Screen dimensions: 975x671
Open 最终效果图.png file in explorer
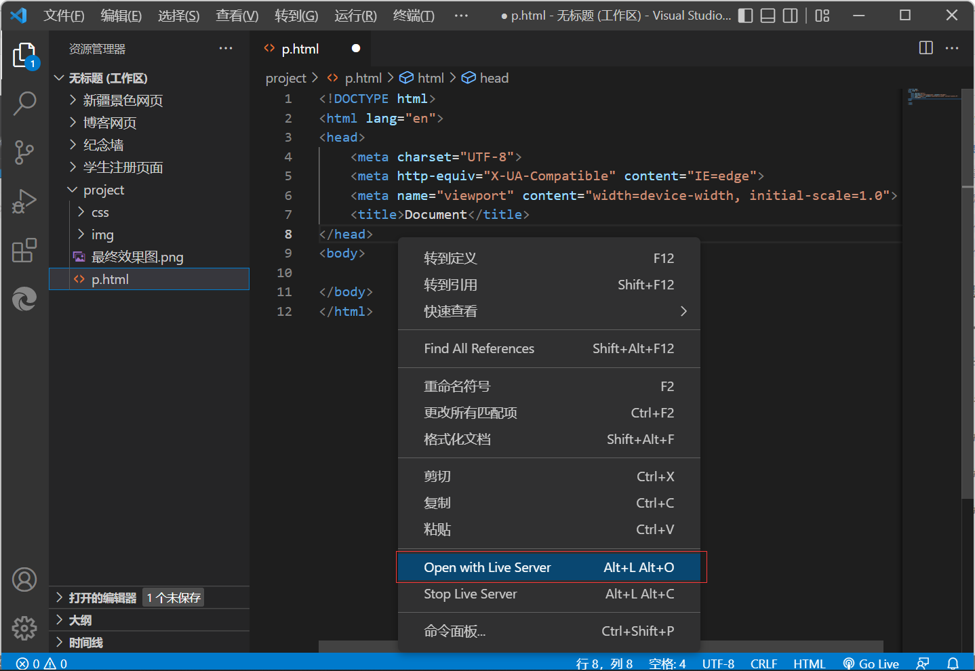149,257
